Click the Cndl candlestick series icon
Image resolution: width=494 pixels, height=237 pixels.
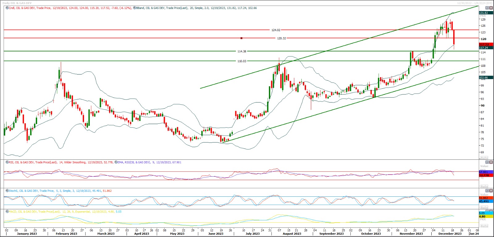7,8
